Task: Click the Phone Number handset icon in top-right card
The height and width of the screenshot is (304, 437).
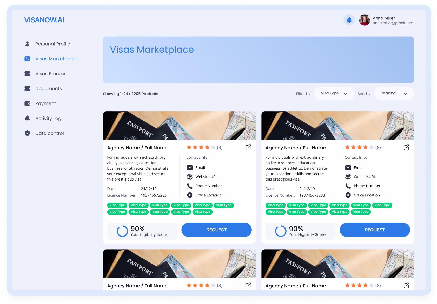Action: 348,186
